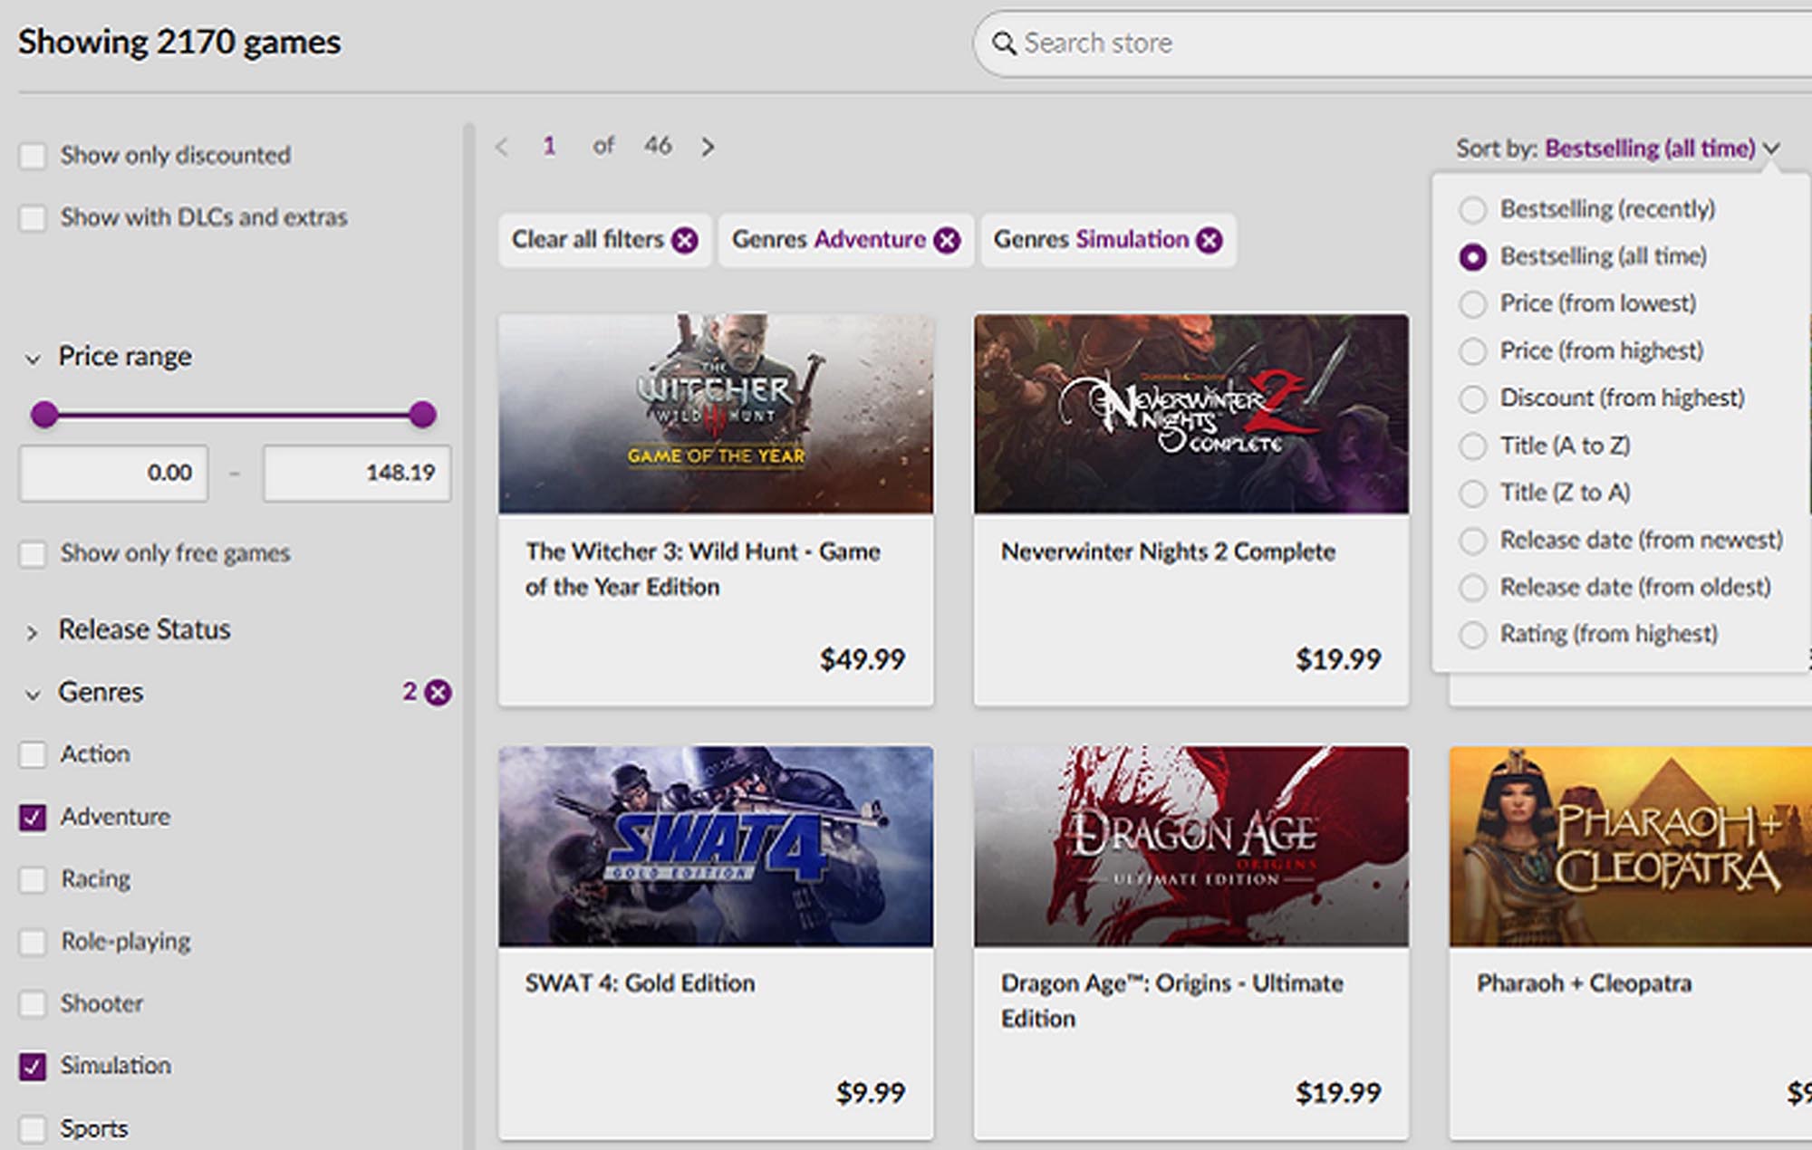Click the search magnifier icon
The width and height of the screenshot is (1812, 1150).
click(1003, 43)
